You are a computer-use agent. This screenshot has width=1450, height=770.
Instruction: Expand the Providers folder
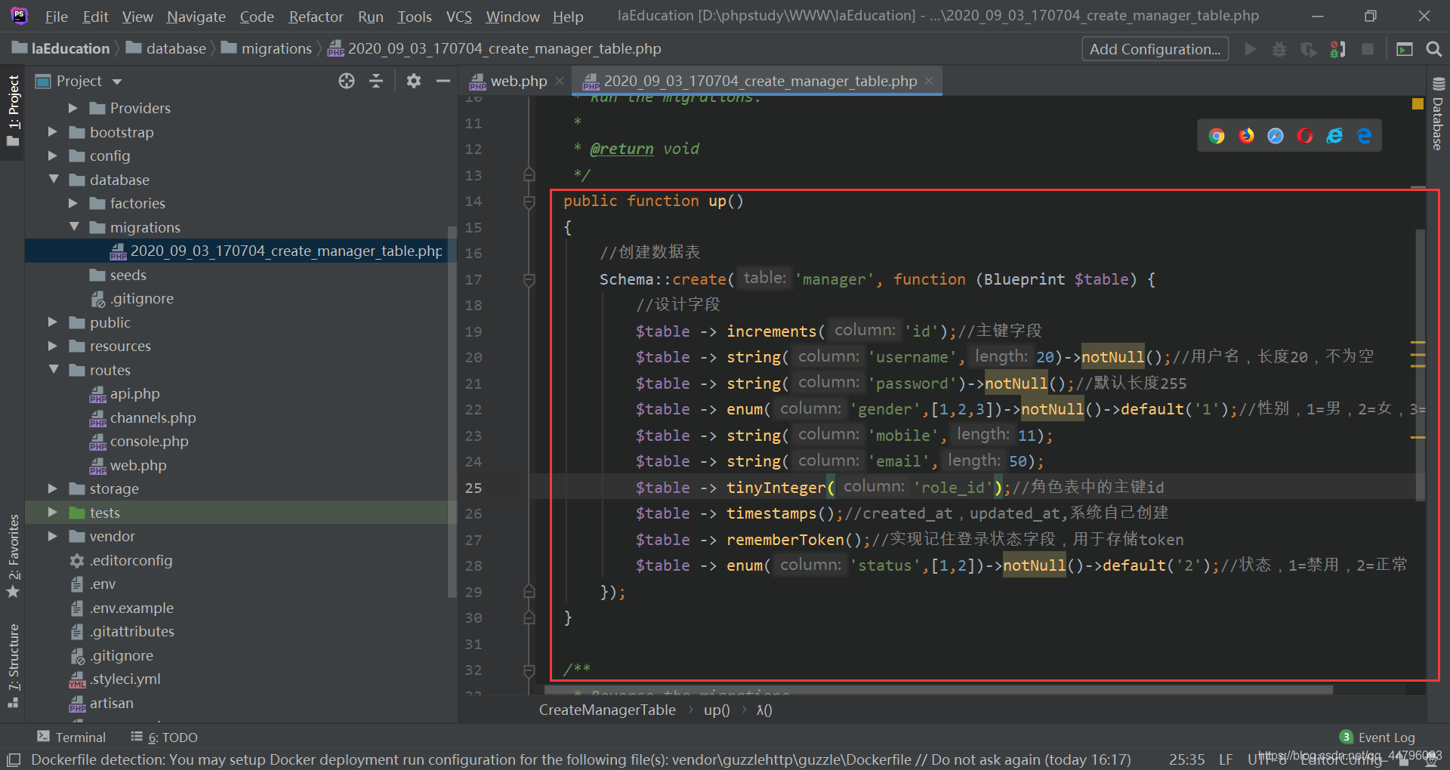coord(73,108)
